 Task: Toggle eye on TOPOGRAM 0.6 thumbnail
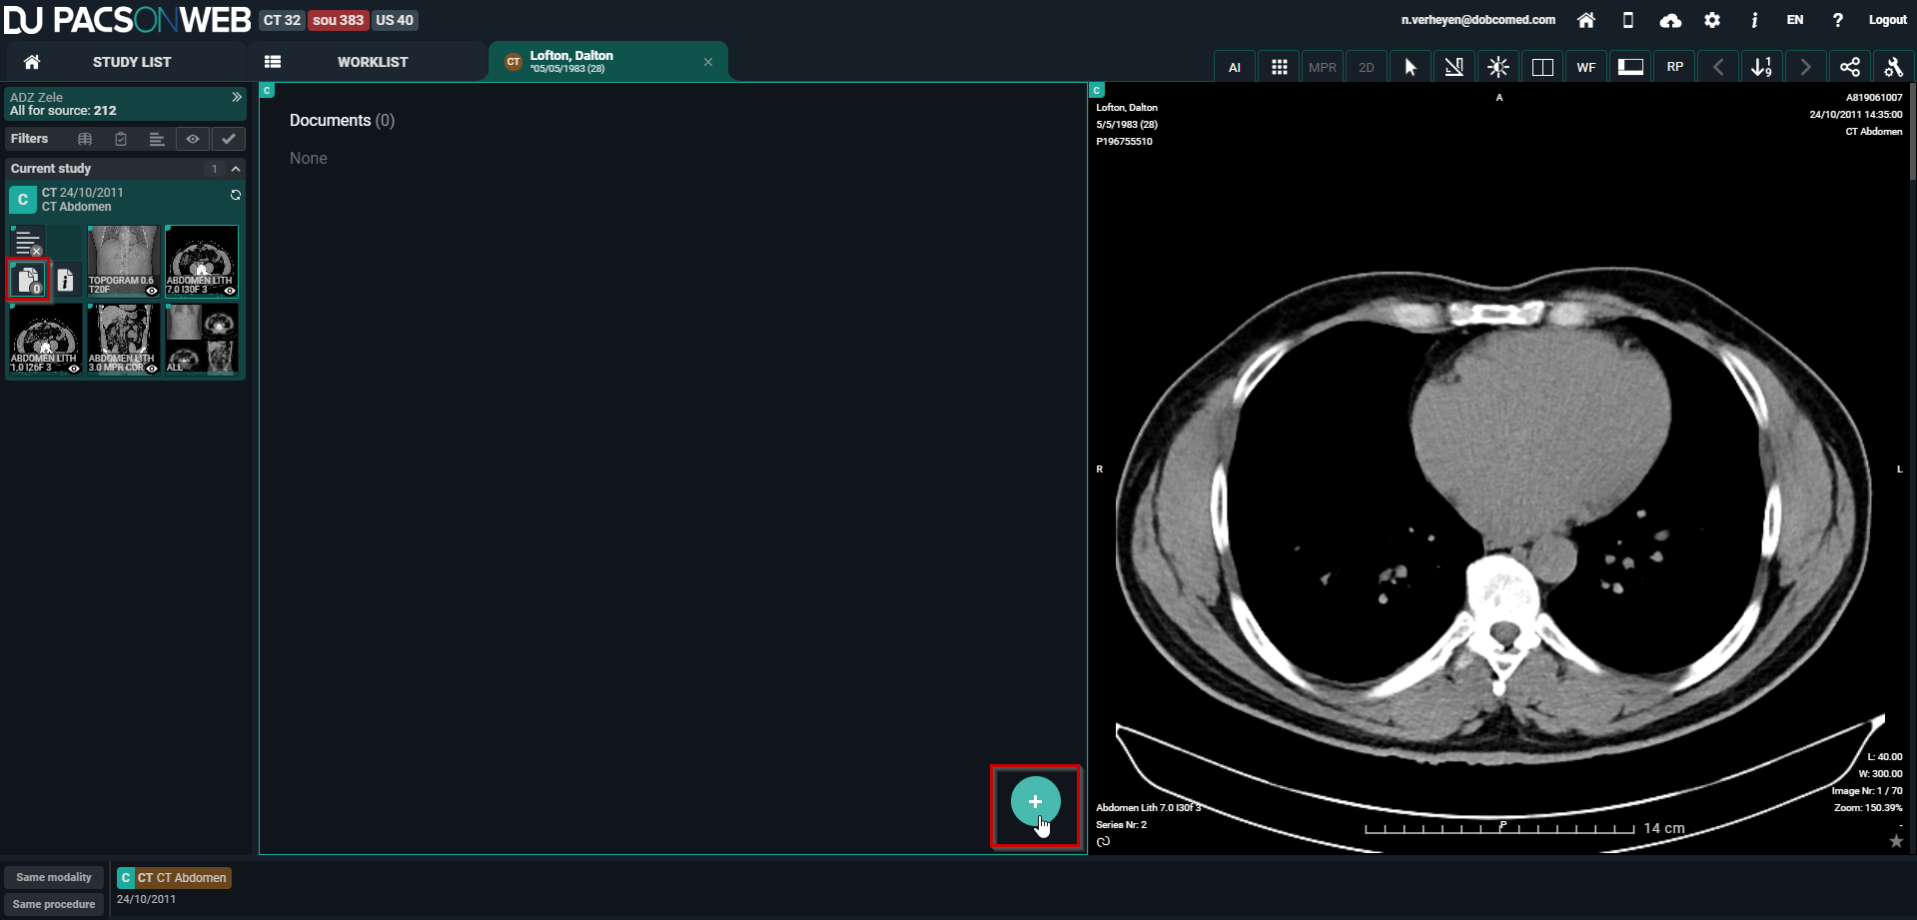click(152, 291)
